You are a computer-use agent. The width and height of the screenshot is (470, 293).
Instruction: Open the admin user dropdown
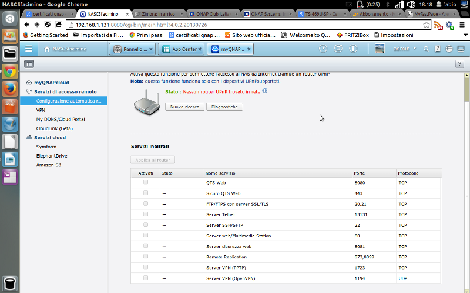[x=404, y=49]
